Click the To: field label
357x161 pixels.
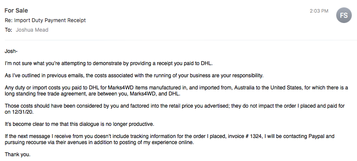[8, 30]
